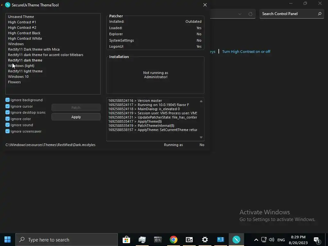Open Microsoft Store from taskbar

pyautogui.click(x=126, y=240)
